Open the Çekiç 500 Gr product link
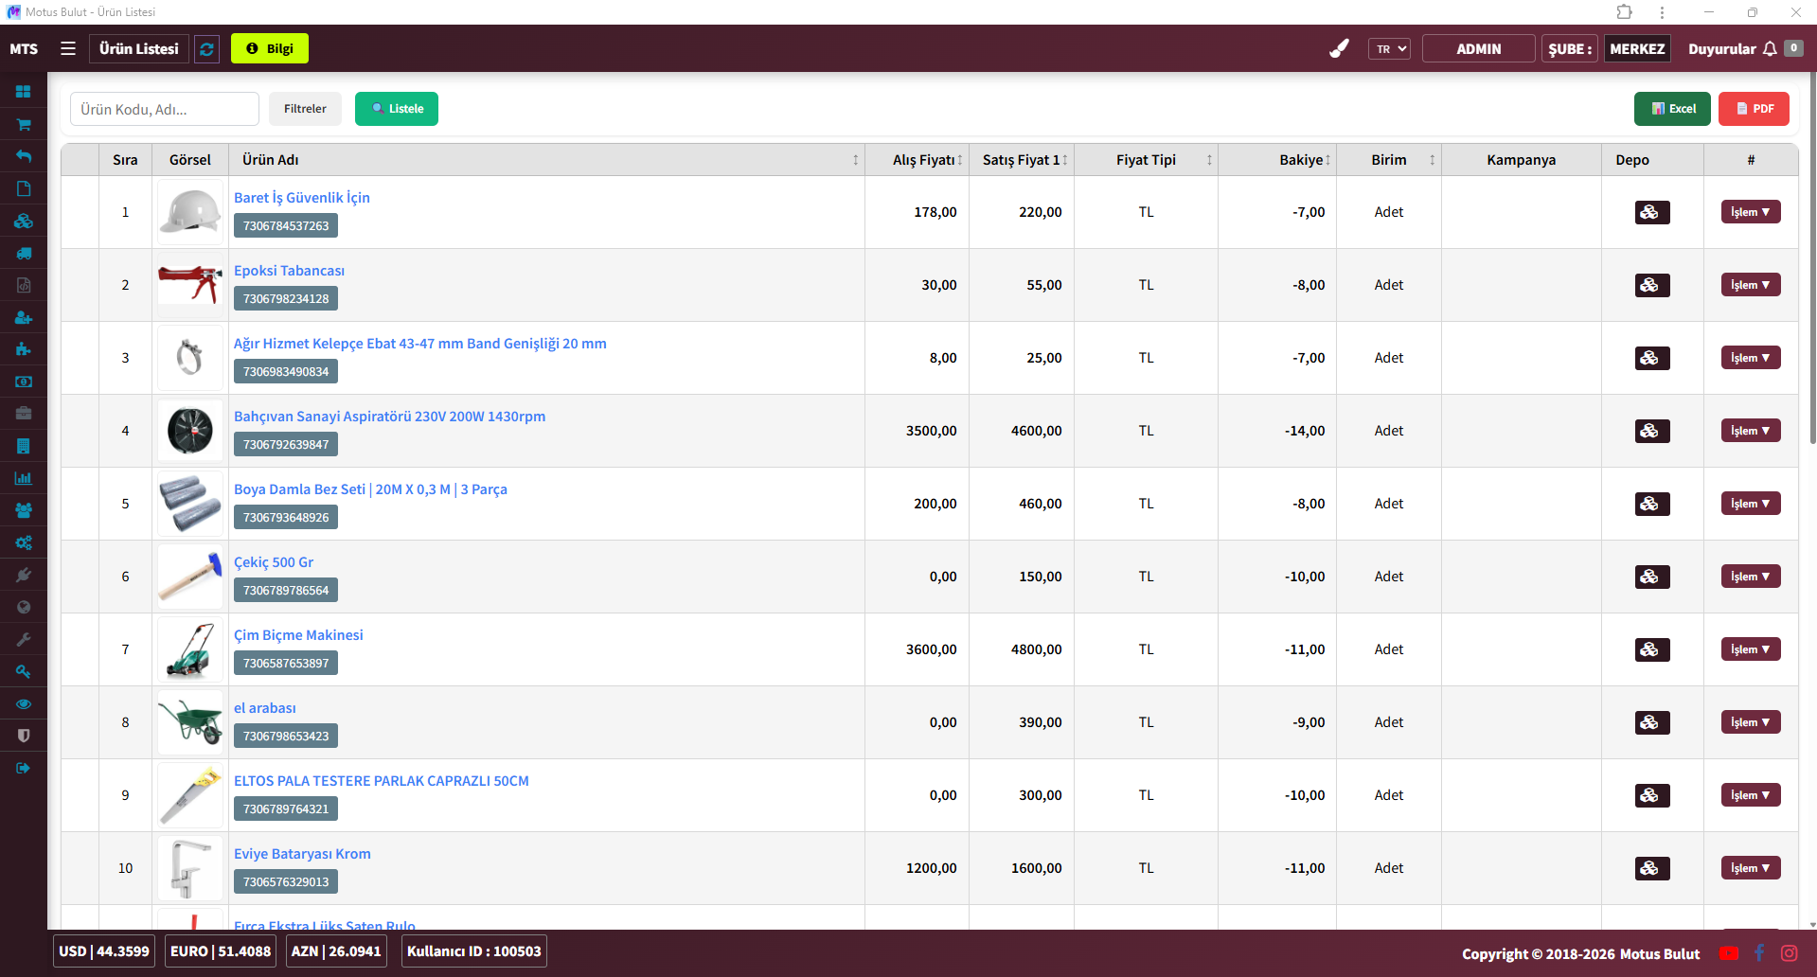The width and height of the screenshot is (1817, 977). [274, 562]
